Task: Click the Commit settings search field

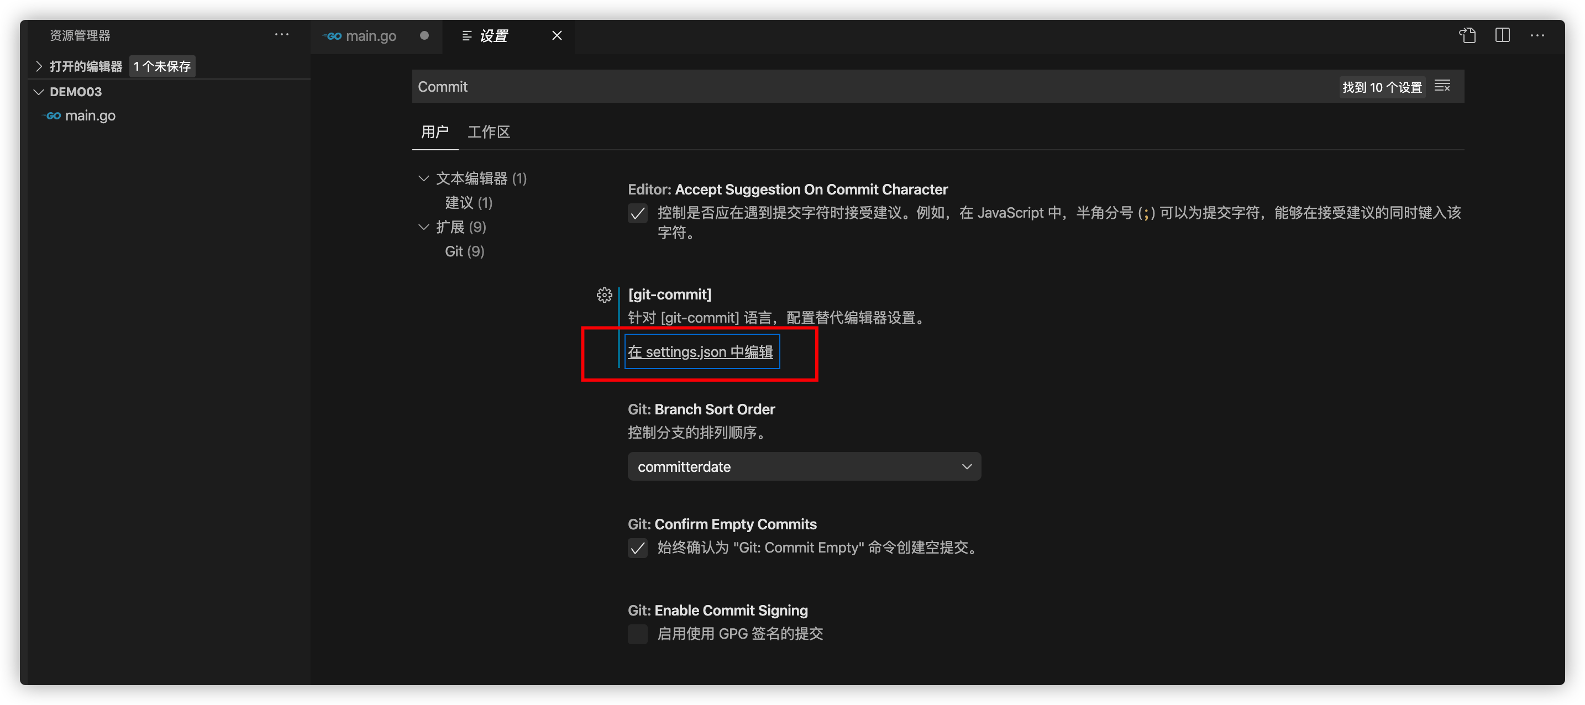Action: click(862, 87)
